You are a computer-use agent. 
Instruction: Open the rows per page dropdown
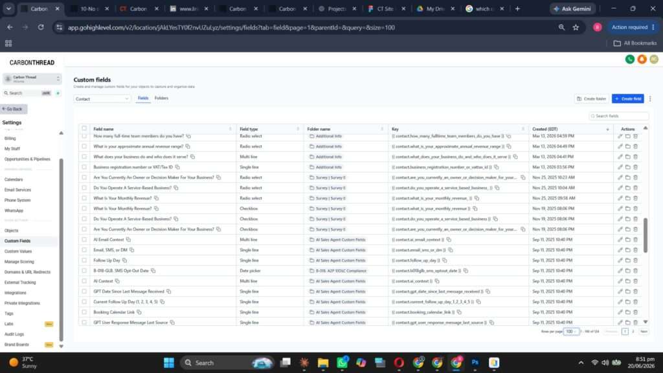click(x=571, y=332)
